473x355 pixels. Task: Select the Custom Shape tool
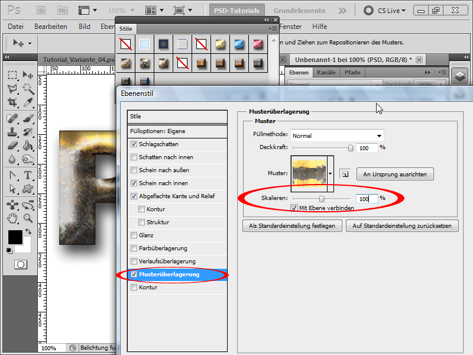pyautogui.click(x=28, y=189)
